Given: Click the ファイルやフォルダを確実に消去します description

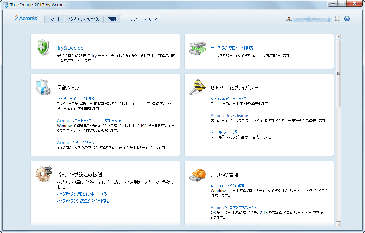Looking at the screenshot, I should tap(241, 137).
